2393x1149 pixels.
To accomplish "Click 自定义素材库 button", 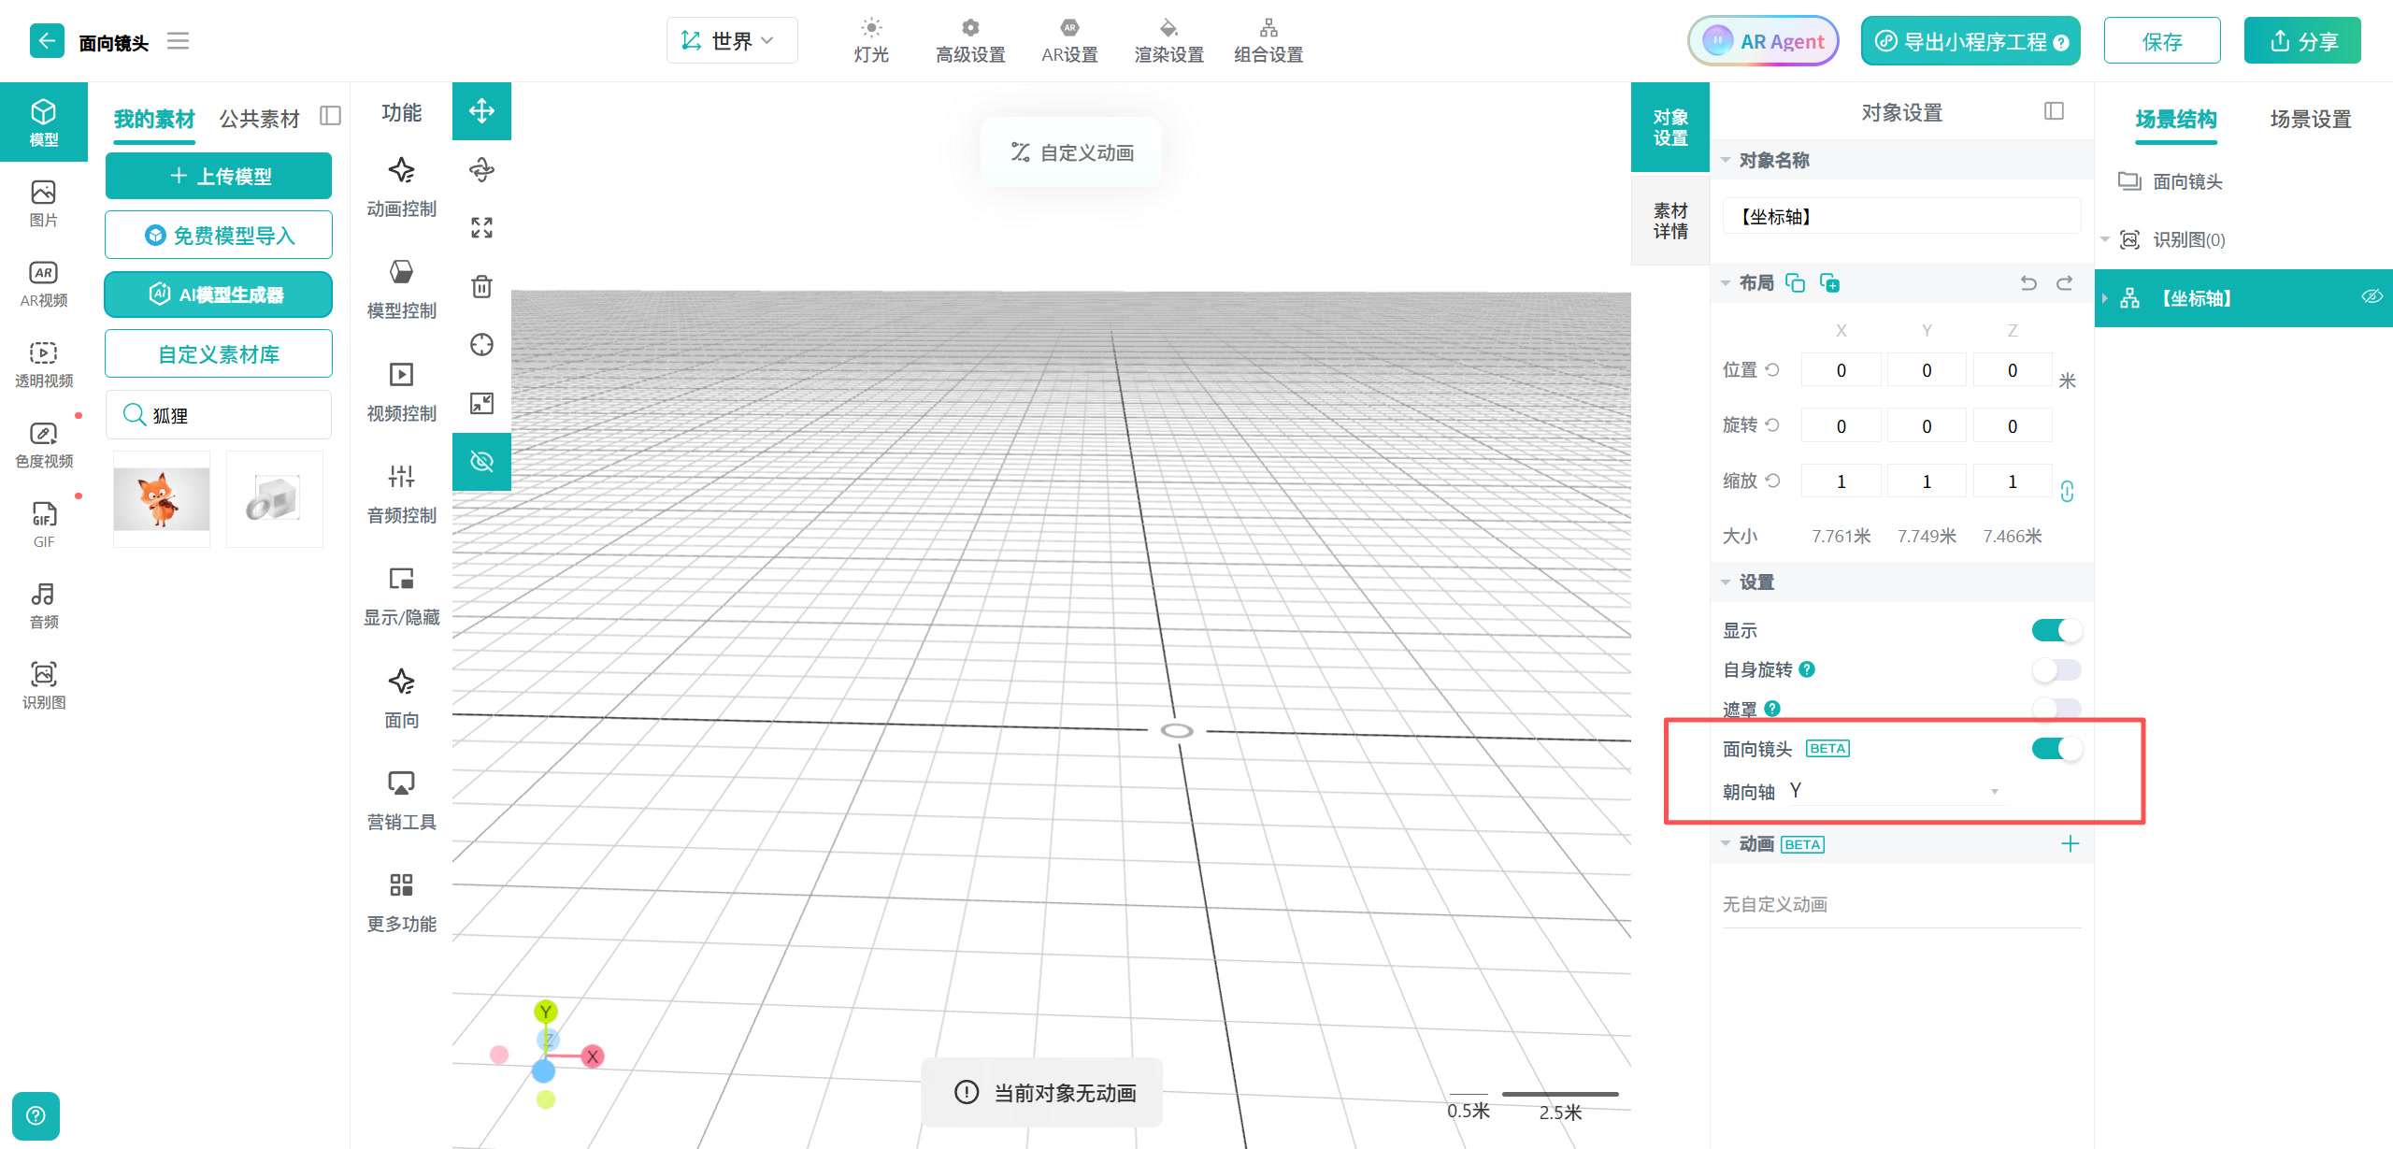I will click(x=219, y=354).
